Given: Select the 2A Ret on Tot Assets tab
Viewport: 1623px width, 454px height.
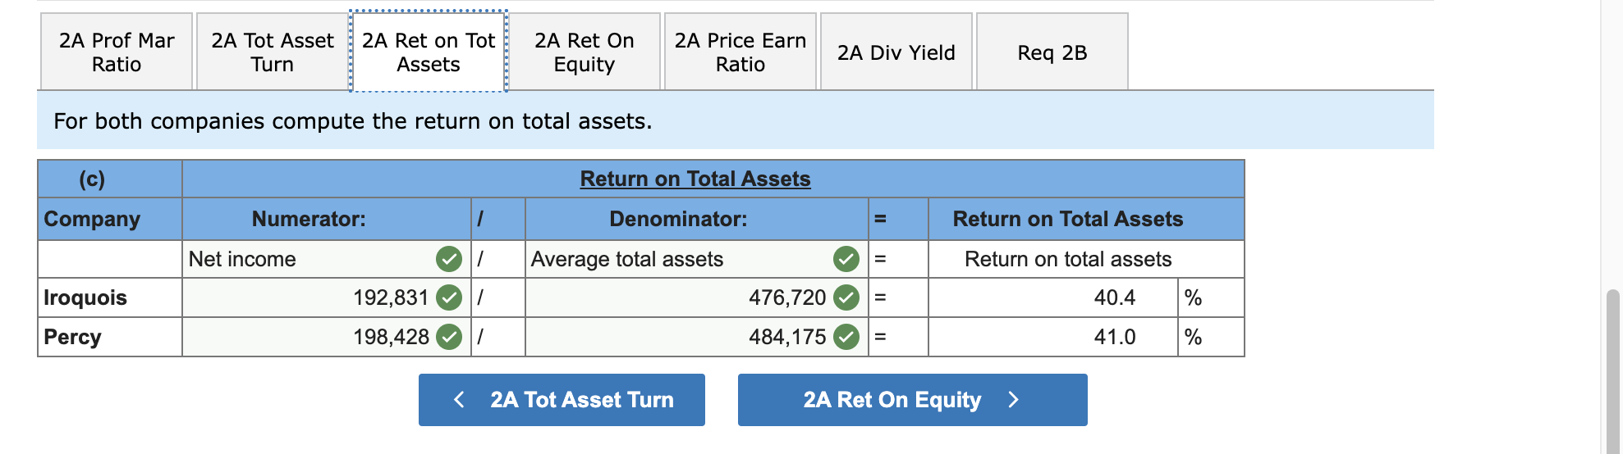Looking at the screenshot, I should (x=429, y=52).
